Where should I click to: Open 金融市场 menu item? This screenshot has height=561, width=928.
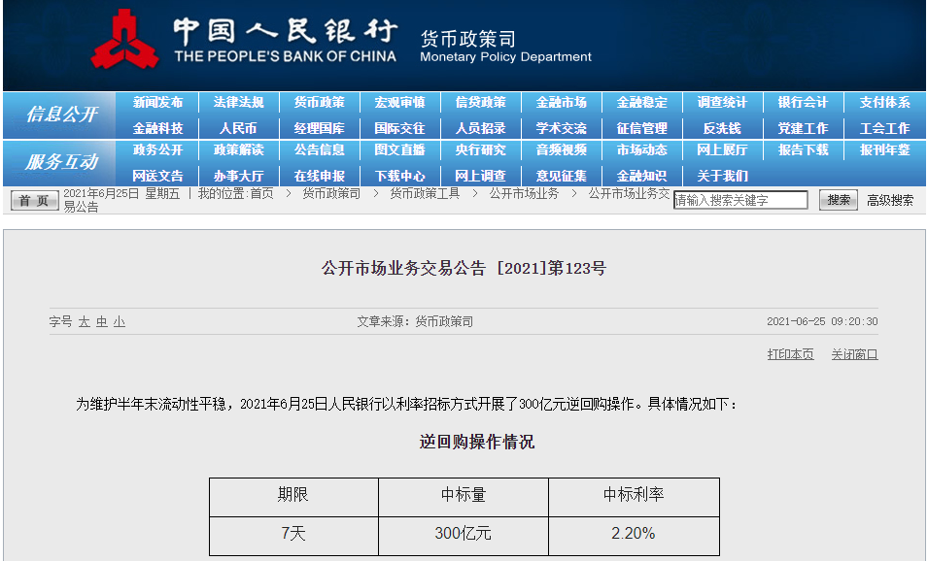pos(561,102)
